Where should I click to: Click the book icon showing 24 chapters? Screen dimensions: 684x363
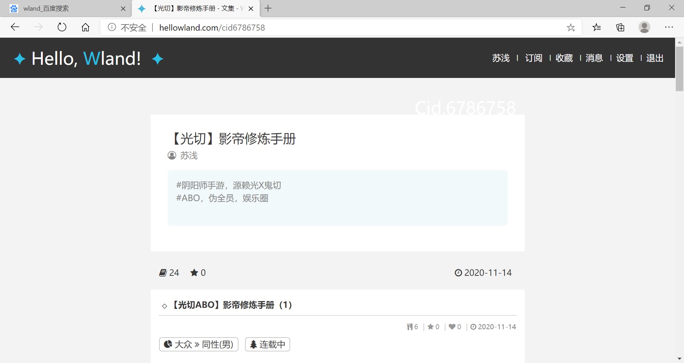point(163,273)
